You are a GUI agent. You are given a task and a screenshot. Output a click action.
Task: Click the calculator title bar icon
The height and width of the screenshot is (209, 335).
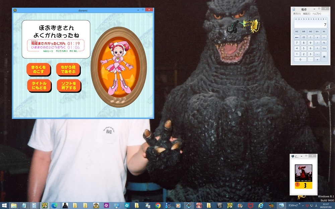tap(294, 9)
